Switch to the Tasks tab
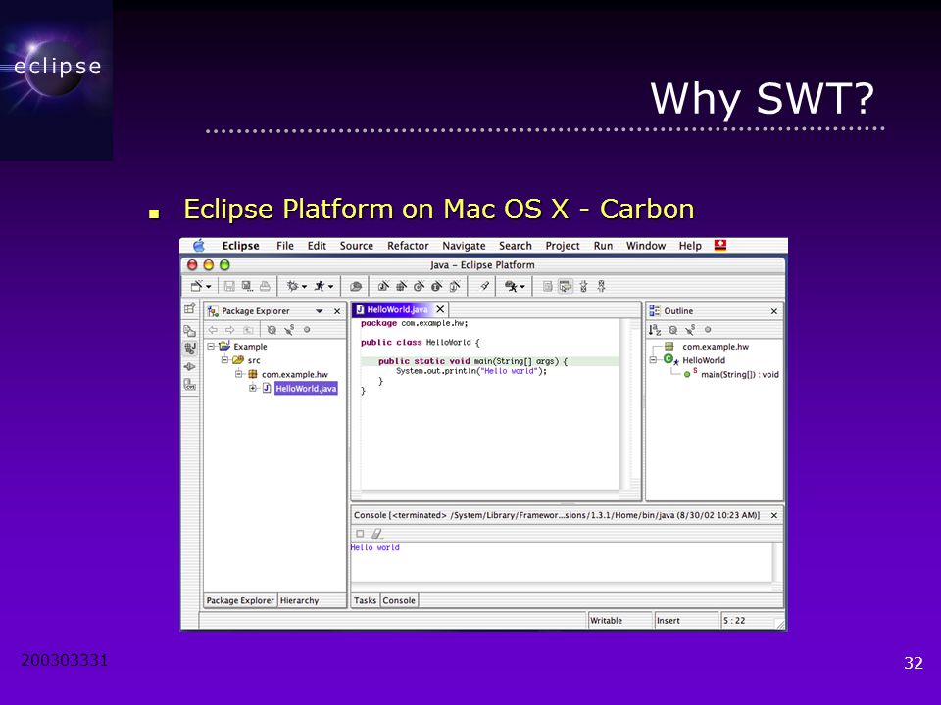 tap(365, 600)
